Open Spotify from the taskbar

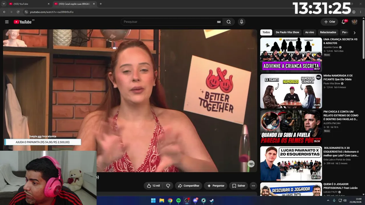point(179,200)
